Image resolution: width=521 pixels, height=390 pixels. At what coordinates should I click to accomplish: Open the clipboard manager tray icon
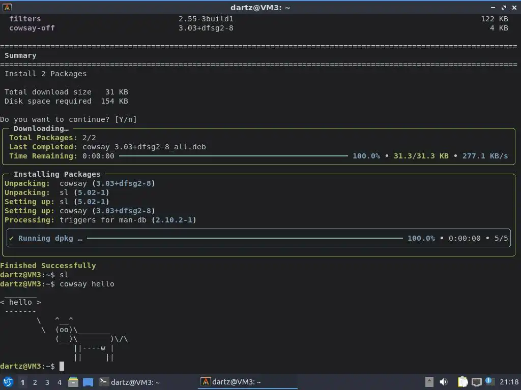click(462, 382)
